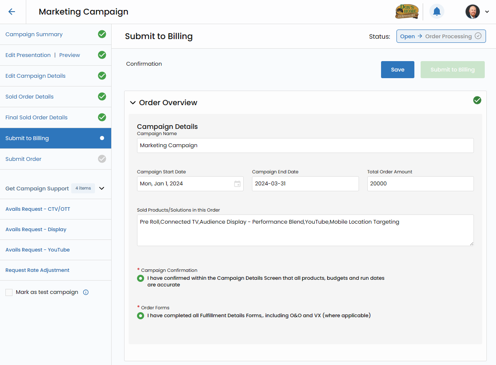Click the Total Order Amount field
The height and width of the screenshot is (365, 496).
point(420,184)
